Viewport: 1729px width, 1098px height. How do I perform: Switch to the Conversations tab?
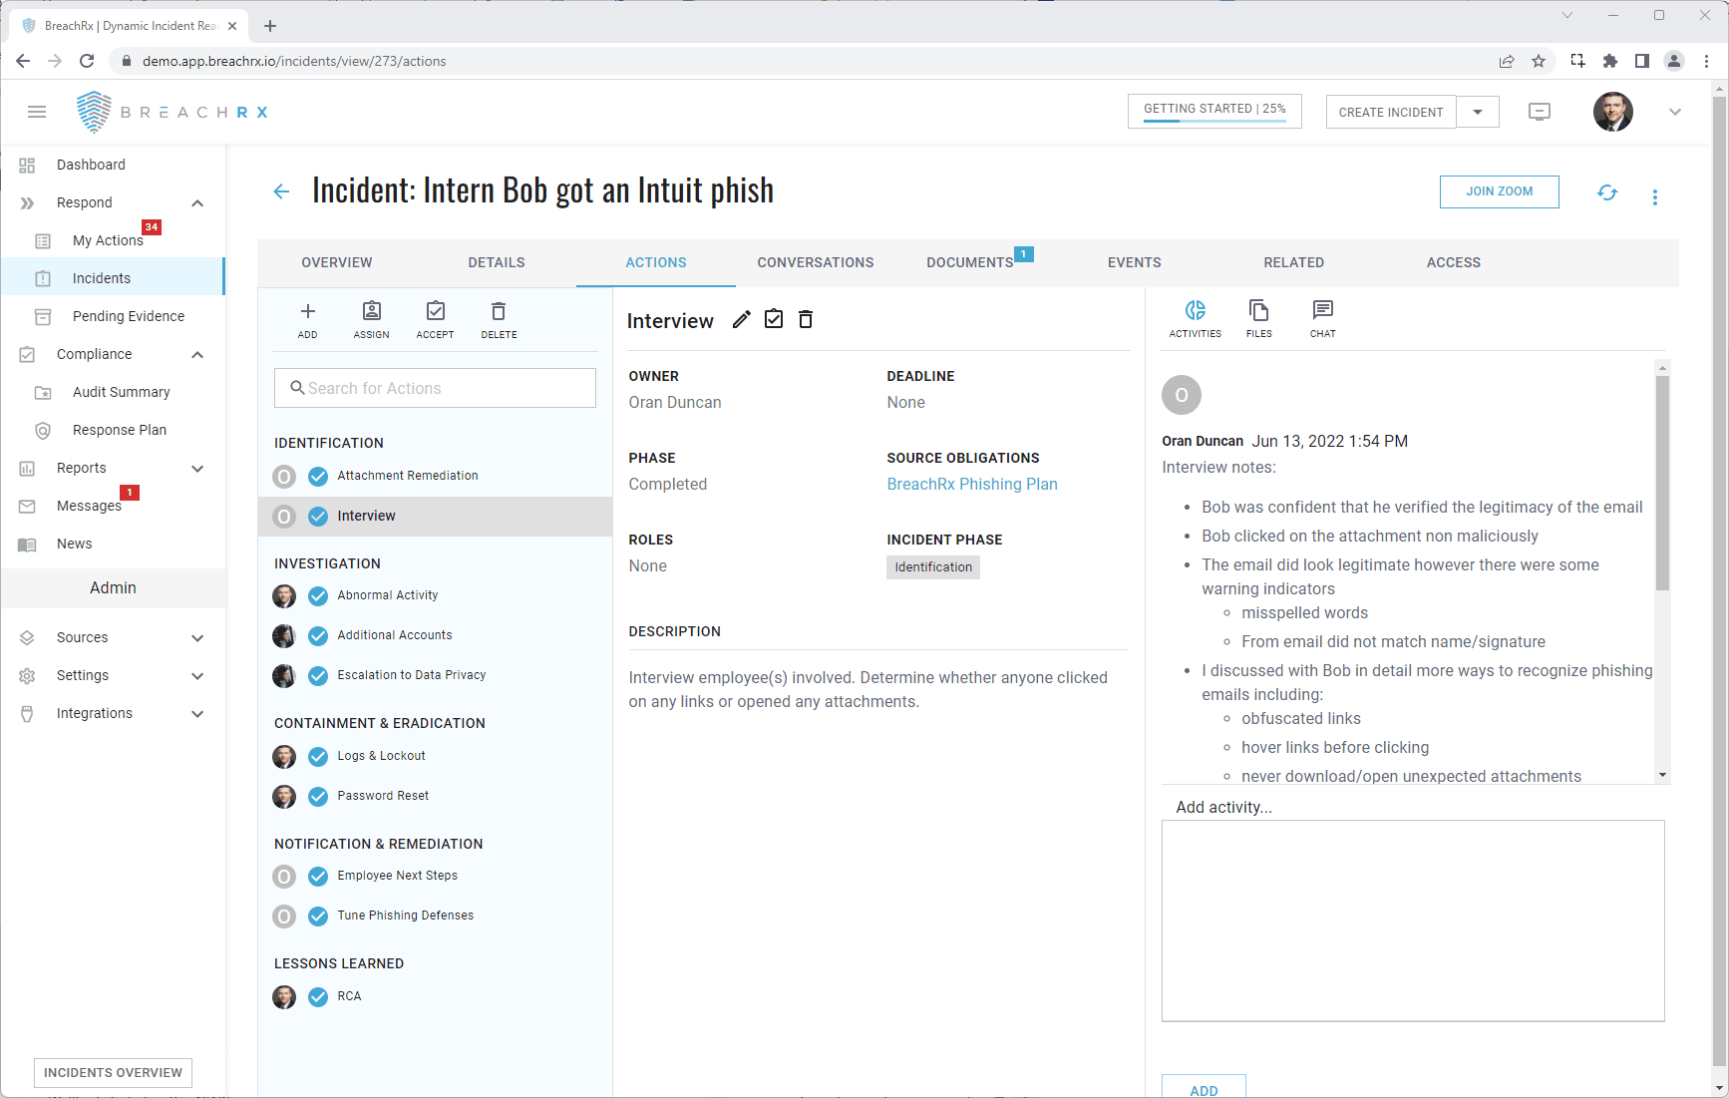coord(815,262)
